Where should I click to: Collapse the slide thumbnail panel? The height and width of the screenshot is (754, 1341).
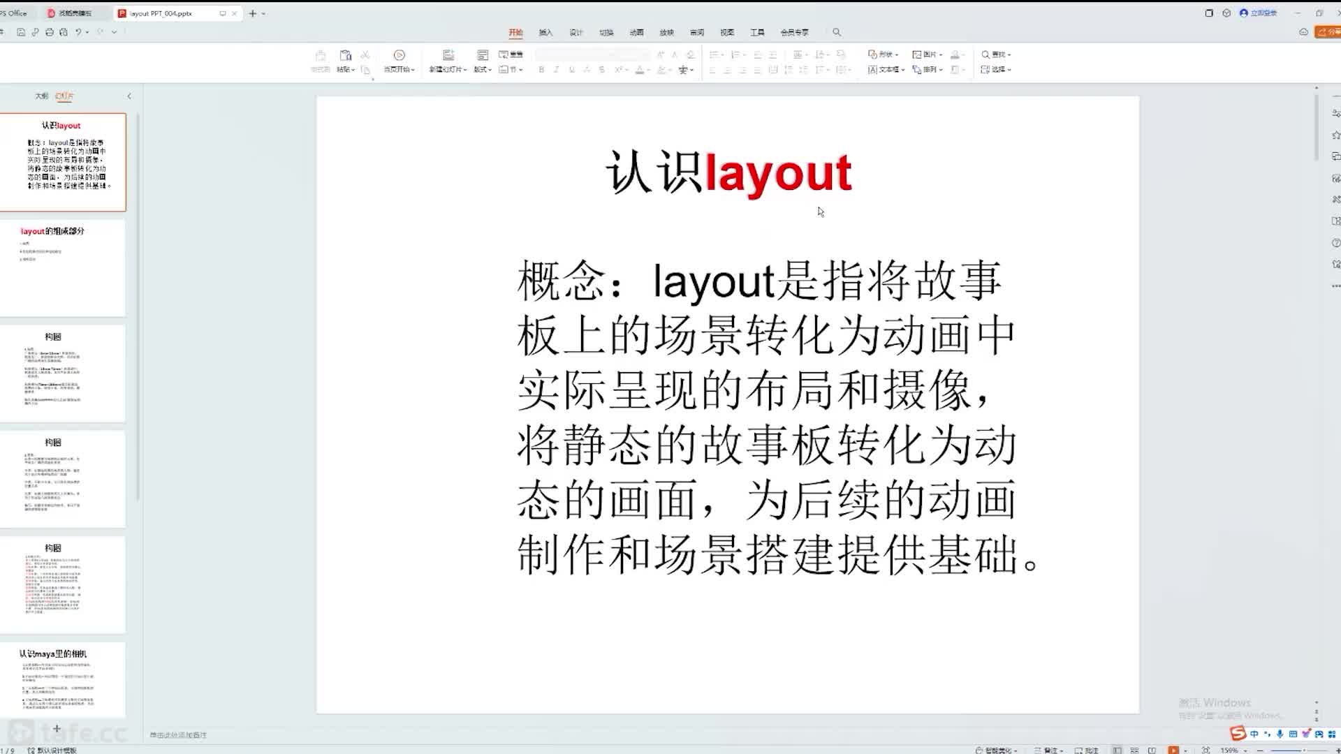pyautogui.click(x=129, y=96)
